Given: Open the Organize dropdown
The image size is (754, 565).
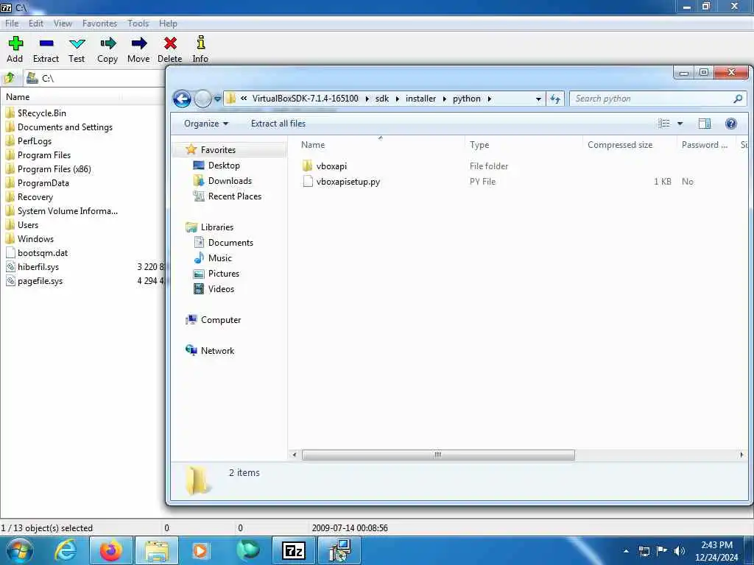Looking at the screenshot, I should point(206,124).
